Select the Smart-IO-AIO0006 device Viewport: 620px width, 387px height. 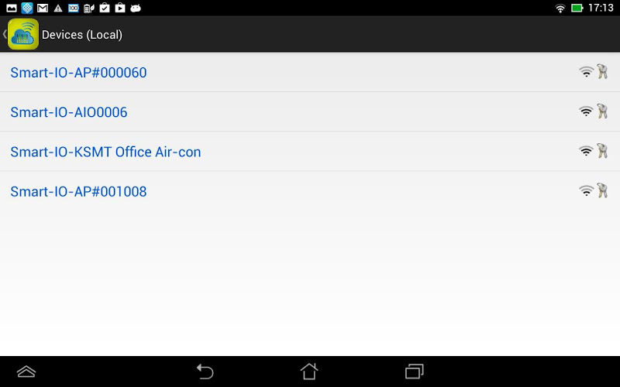tap(310, 111)
